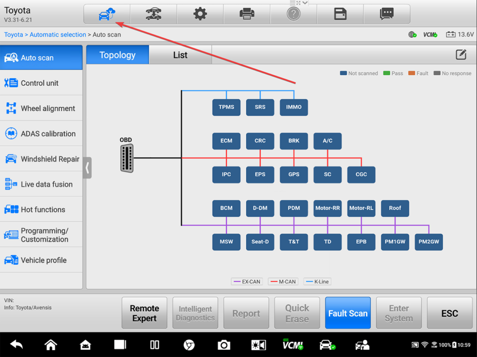
Task: Tap the Android home icon
Action: click(51, 345)
